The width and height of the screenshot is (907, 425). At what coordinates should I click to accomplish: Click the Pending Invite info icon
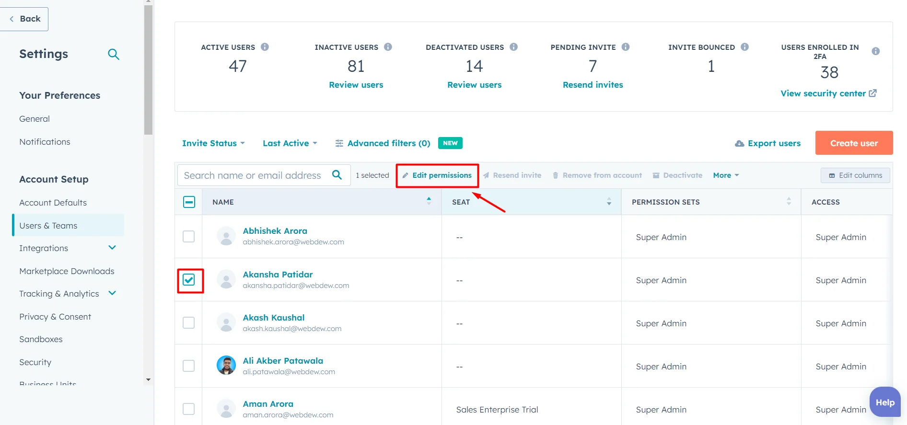[626, 47]
